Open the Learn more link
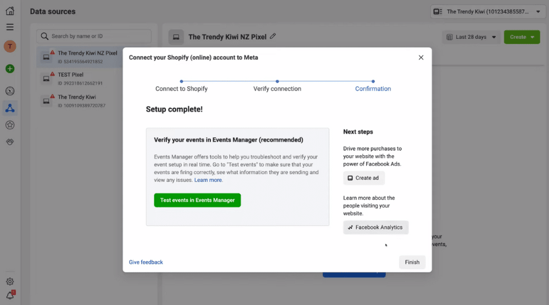The image size is (549, 305). pos(208,180)
